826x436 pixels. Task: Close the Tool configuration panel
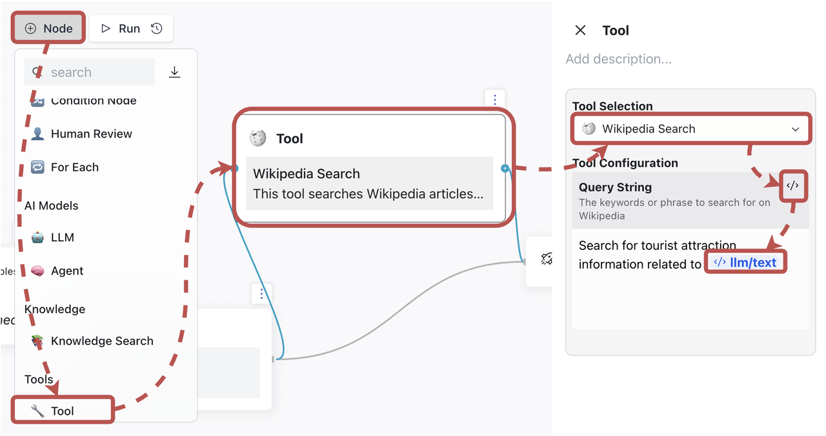point(580,30)
